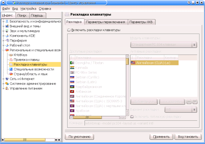This screenshot has width=205, height=144.
Task: Select the Безопасность и конфиденциальность lock icon
Action: pos(7,21)
